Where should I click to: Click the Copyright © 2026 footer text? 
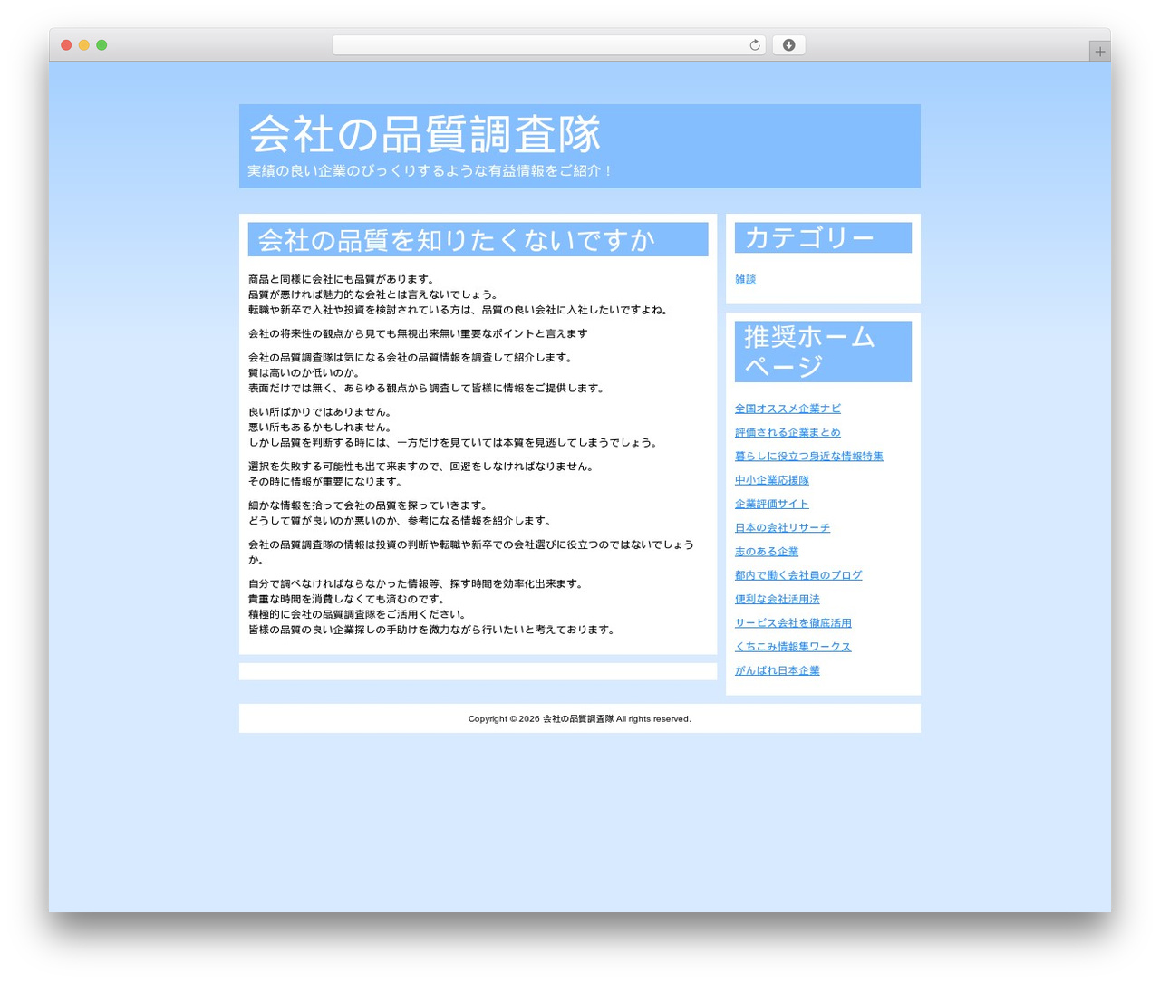(x=579, y=718)
